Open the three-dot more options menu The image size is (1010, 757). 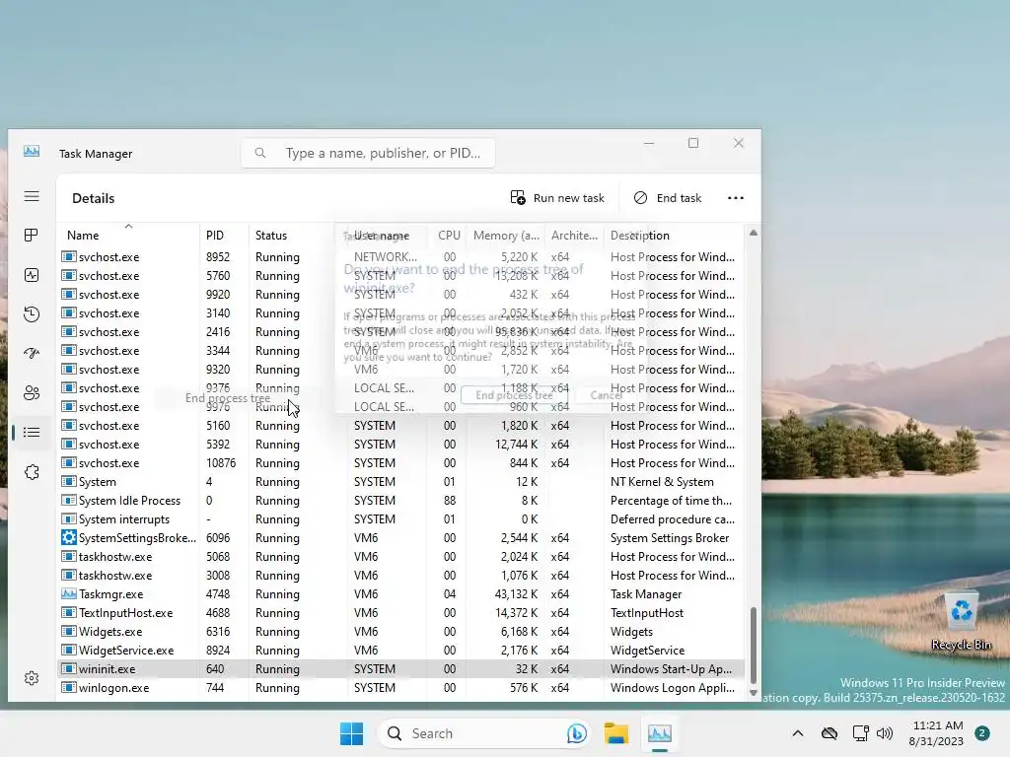[736, 198]
